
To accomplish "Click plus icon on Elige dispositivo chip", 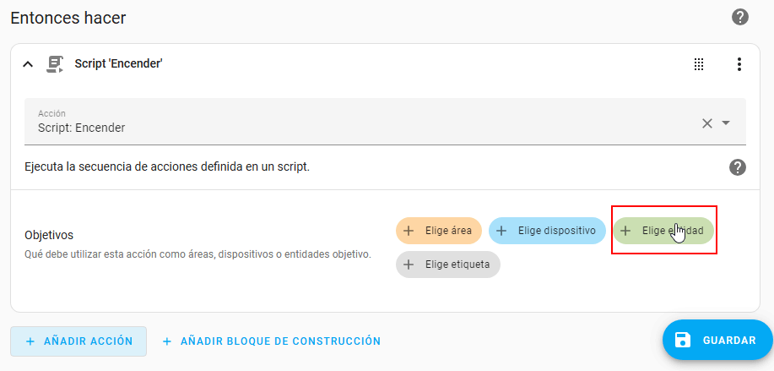I will pos(501,231).
